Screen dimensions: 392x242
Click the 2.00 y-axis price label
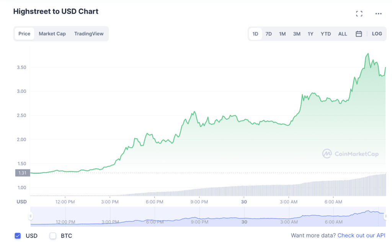click(21, 139)
